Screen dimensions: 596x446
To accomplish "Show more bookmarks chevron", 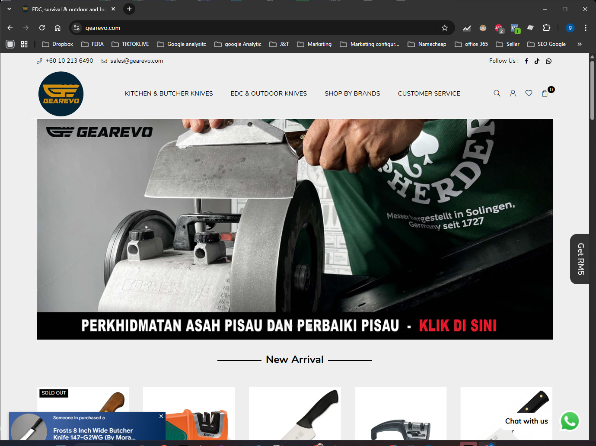I will [x=580, y=44].
